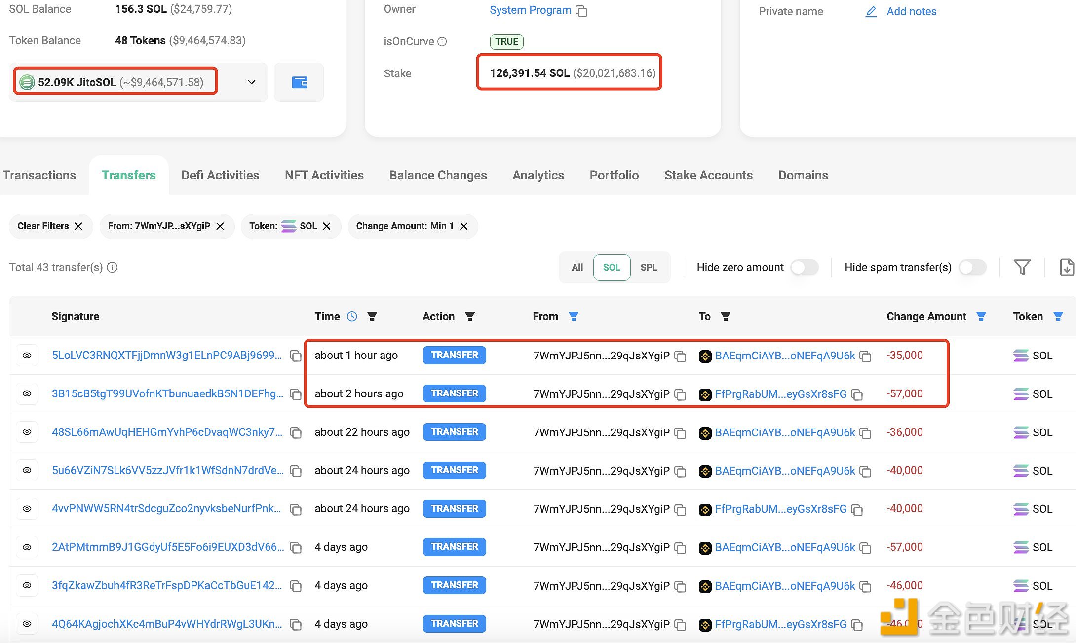Click the System Program hyperlink
This screenshot has width=1076, height=643.
click(530, 10)
